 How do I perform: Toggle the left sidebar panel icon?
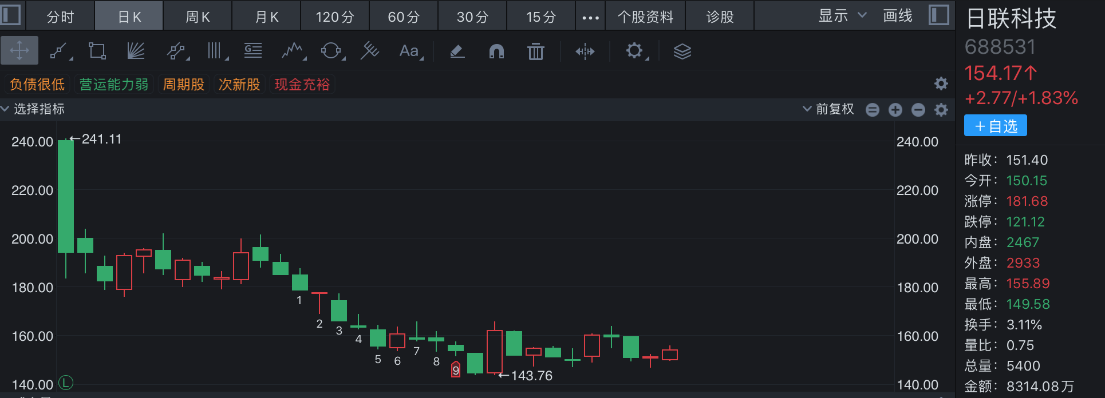(x=10, y=15)
